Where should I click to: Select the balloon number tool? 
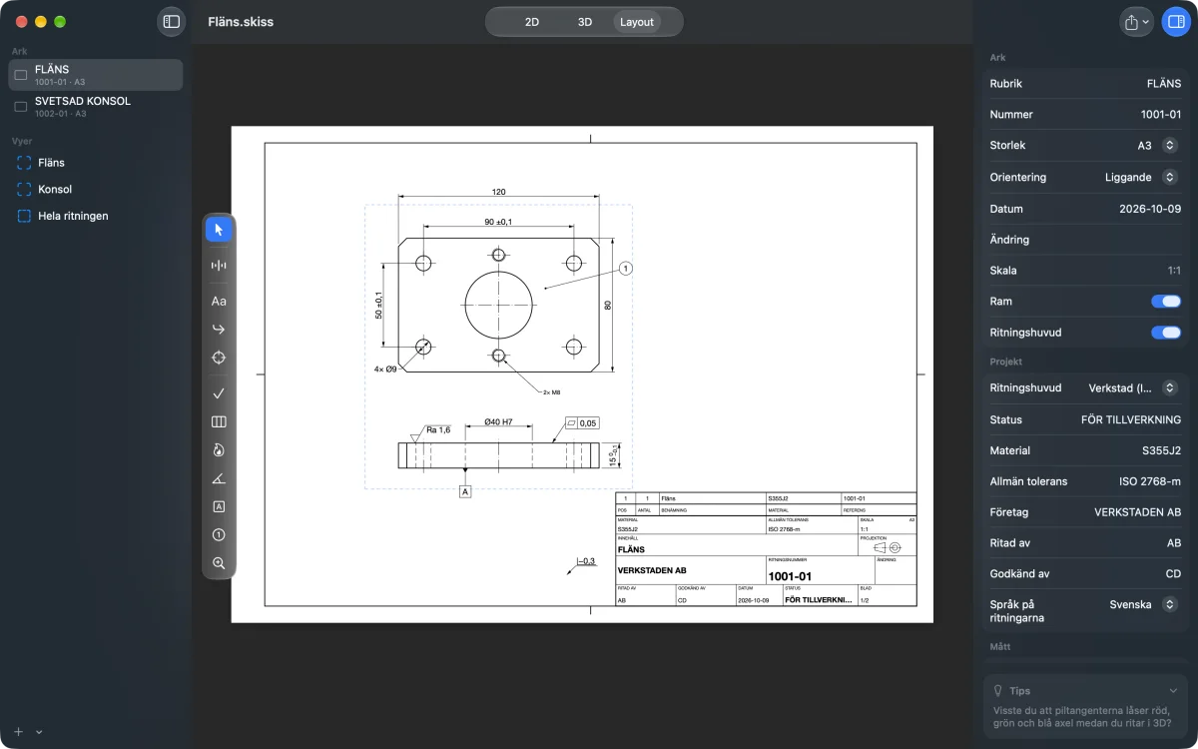point(219,535)
